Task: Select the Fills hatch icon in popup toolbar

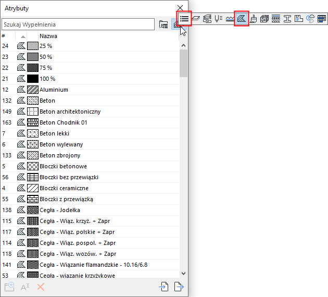Action: coord(242,19)
